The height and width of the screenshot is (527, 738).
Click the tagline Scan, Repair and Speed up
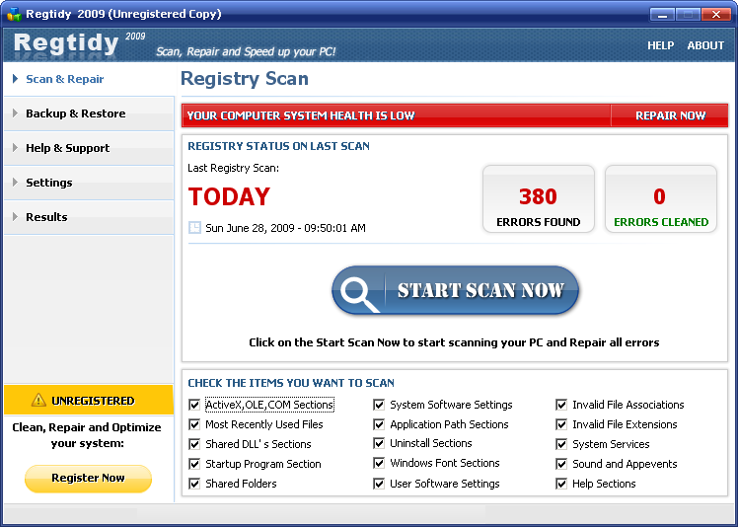tap(246, 51)
